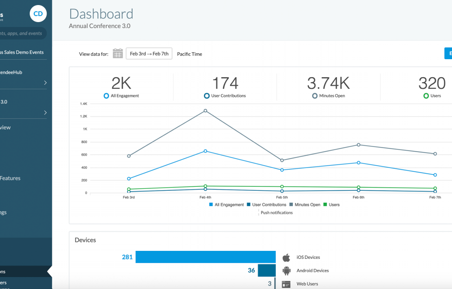Click the Apple iOS Devices icon
The width and height of the screenshot is (452, 289).
pos(286,257)
